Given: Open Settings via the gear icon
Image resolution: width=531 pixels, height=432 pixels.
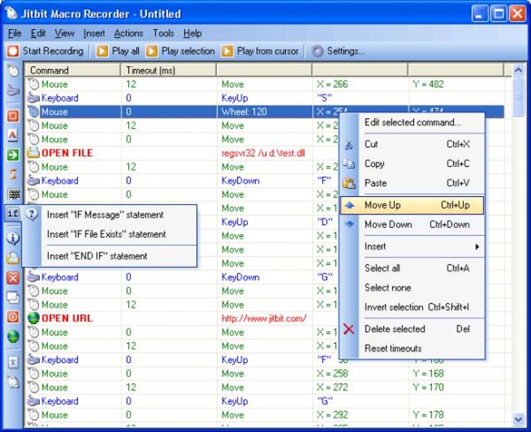Looking at the screenshot, I should pyautogui.click(x=318, y=51).
